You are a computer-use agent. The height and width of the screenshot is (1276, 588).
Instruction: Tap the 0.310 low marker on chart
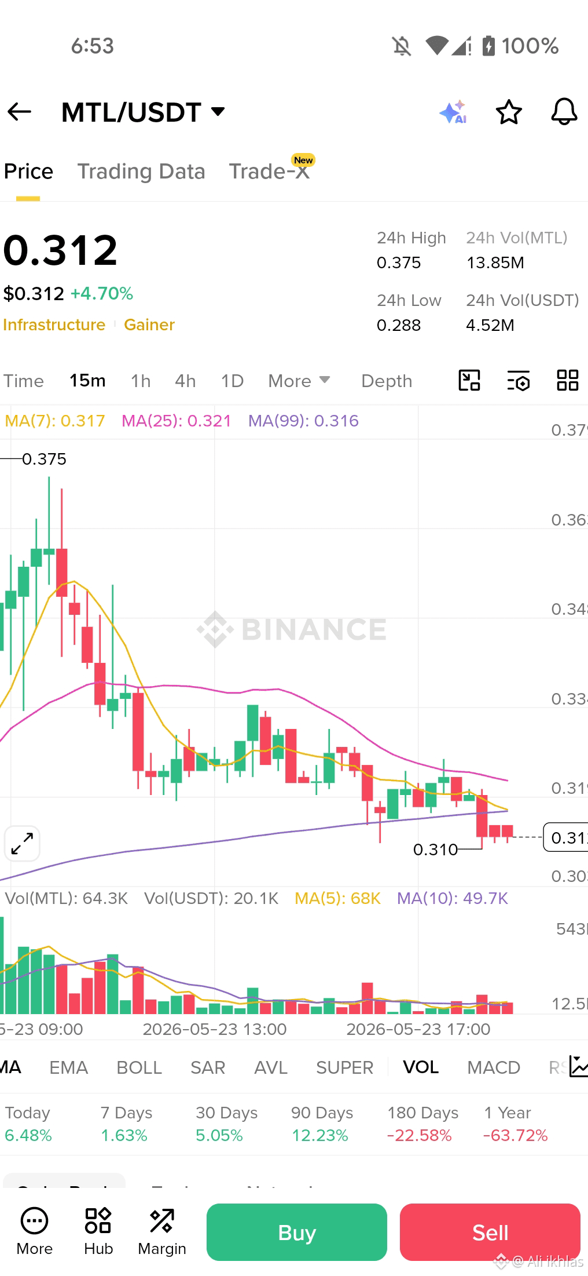coord(435,850)
